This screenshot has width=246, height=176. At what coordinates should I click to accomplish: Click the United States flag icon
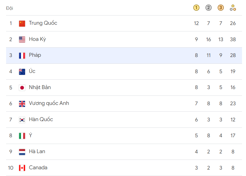pyautogui.click(x=22, y=40)
